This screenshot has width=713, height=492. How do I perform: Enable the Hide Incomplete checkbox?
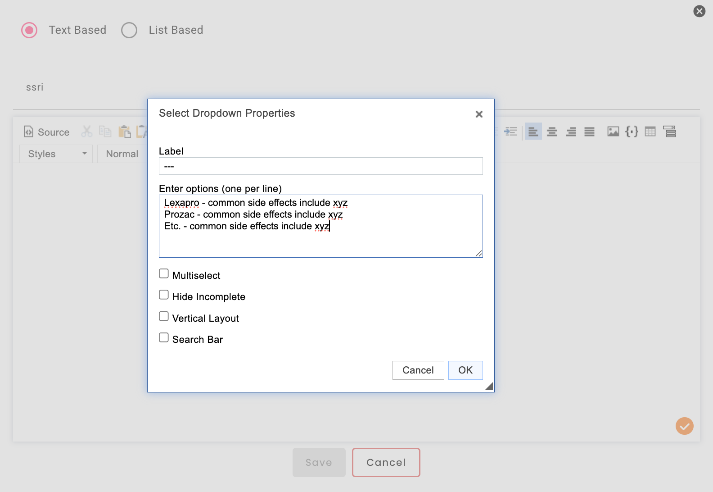pos(164,295)
